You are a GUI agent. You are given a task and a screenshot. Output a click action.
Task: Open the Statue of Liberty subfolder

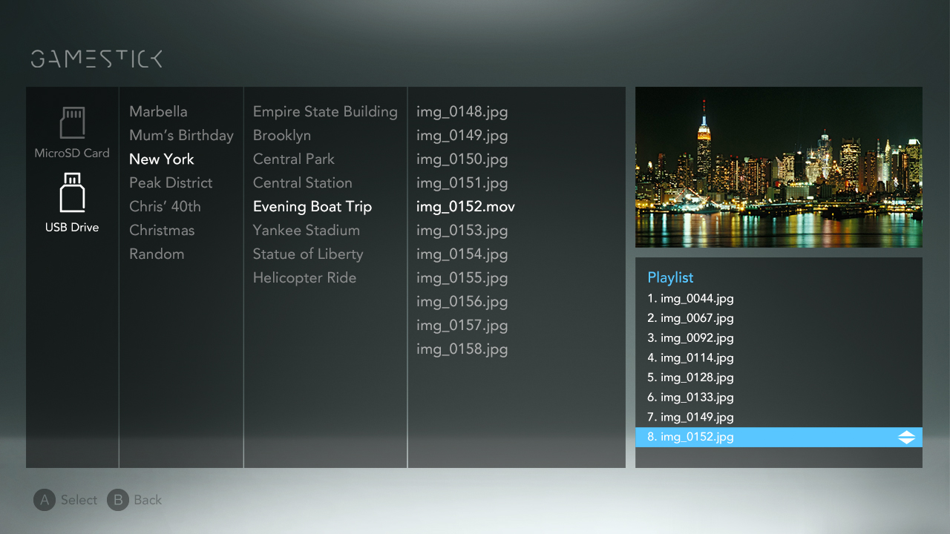(x=308, y=254)
